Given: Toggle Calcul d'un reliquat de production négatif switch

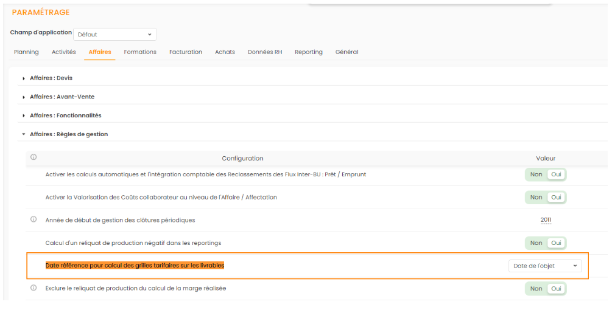Looking at the screenshot, I should pyautogui.click(x=546, y=243).
